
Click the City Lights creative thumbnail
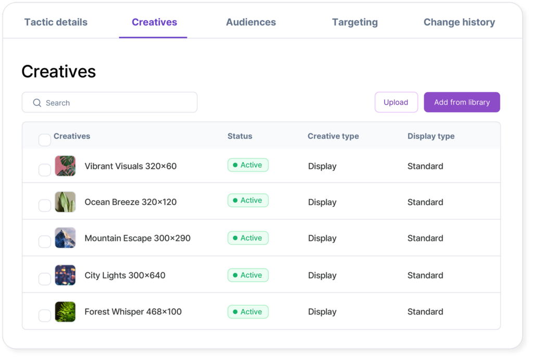(65, 275)
